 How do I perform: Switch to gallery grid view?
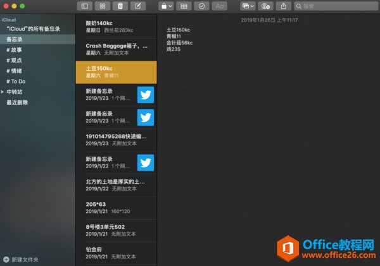point(103,6)
